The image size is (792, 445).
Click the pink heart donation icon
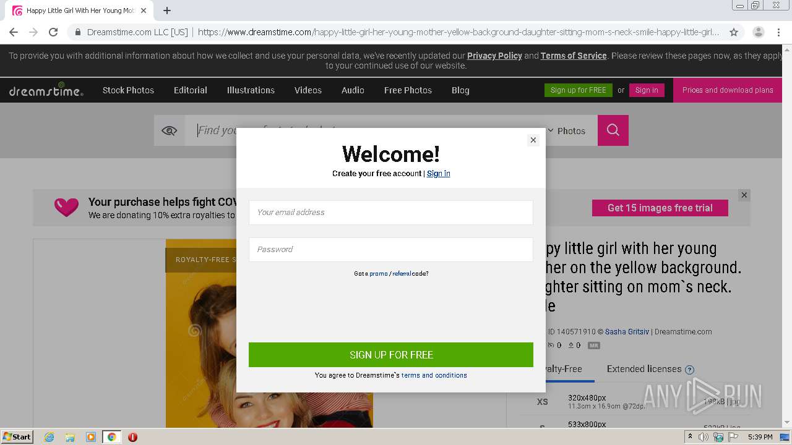click(x=66, y=207)
